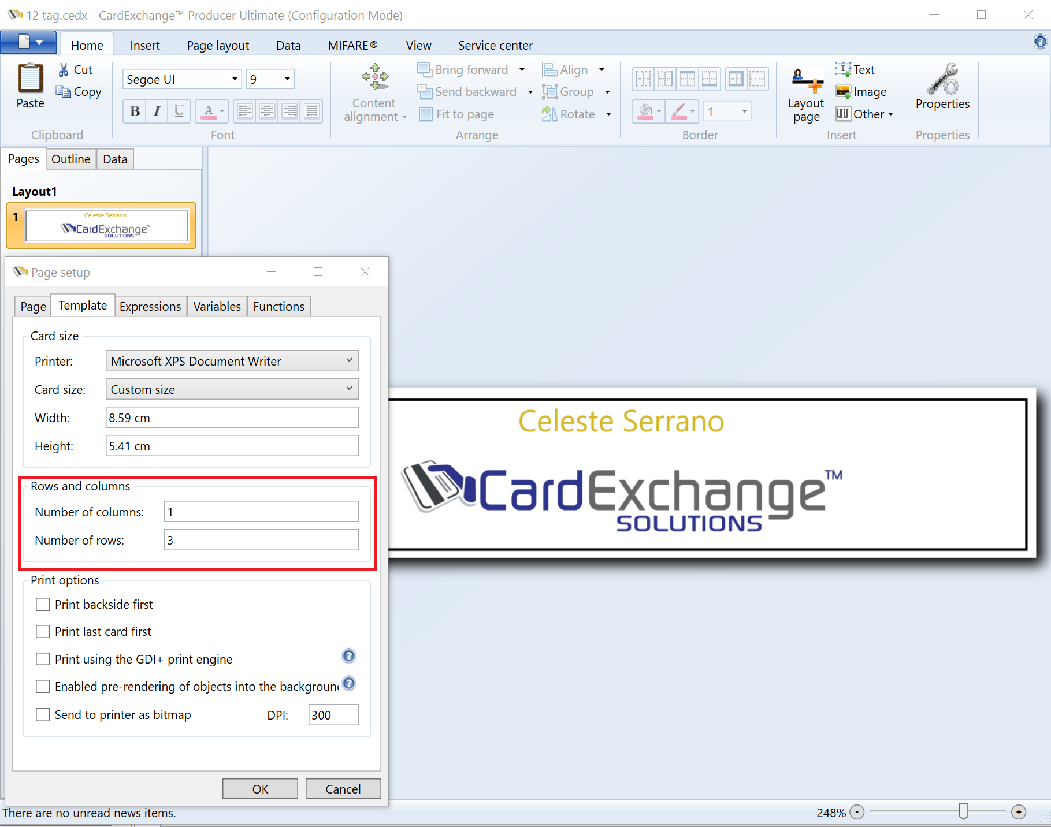
Task: Click the zoom out minus button
Action: coord(857,813)
